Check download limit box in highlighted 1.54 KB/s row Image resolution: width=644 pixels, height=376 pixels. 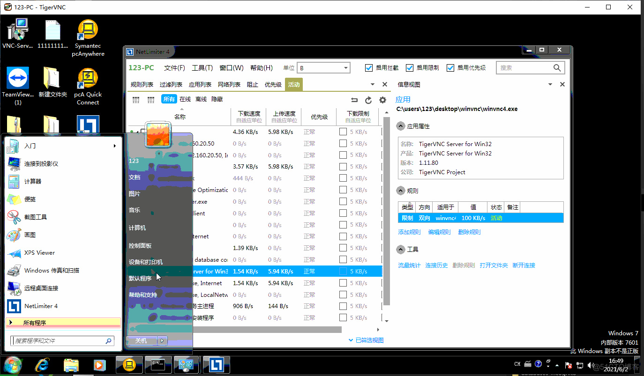coord(343,272)
